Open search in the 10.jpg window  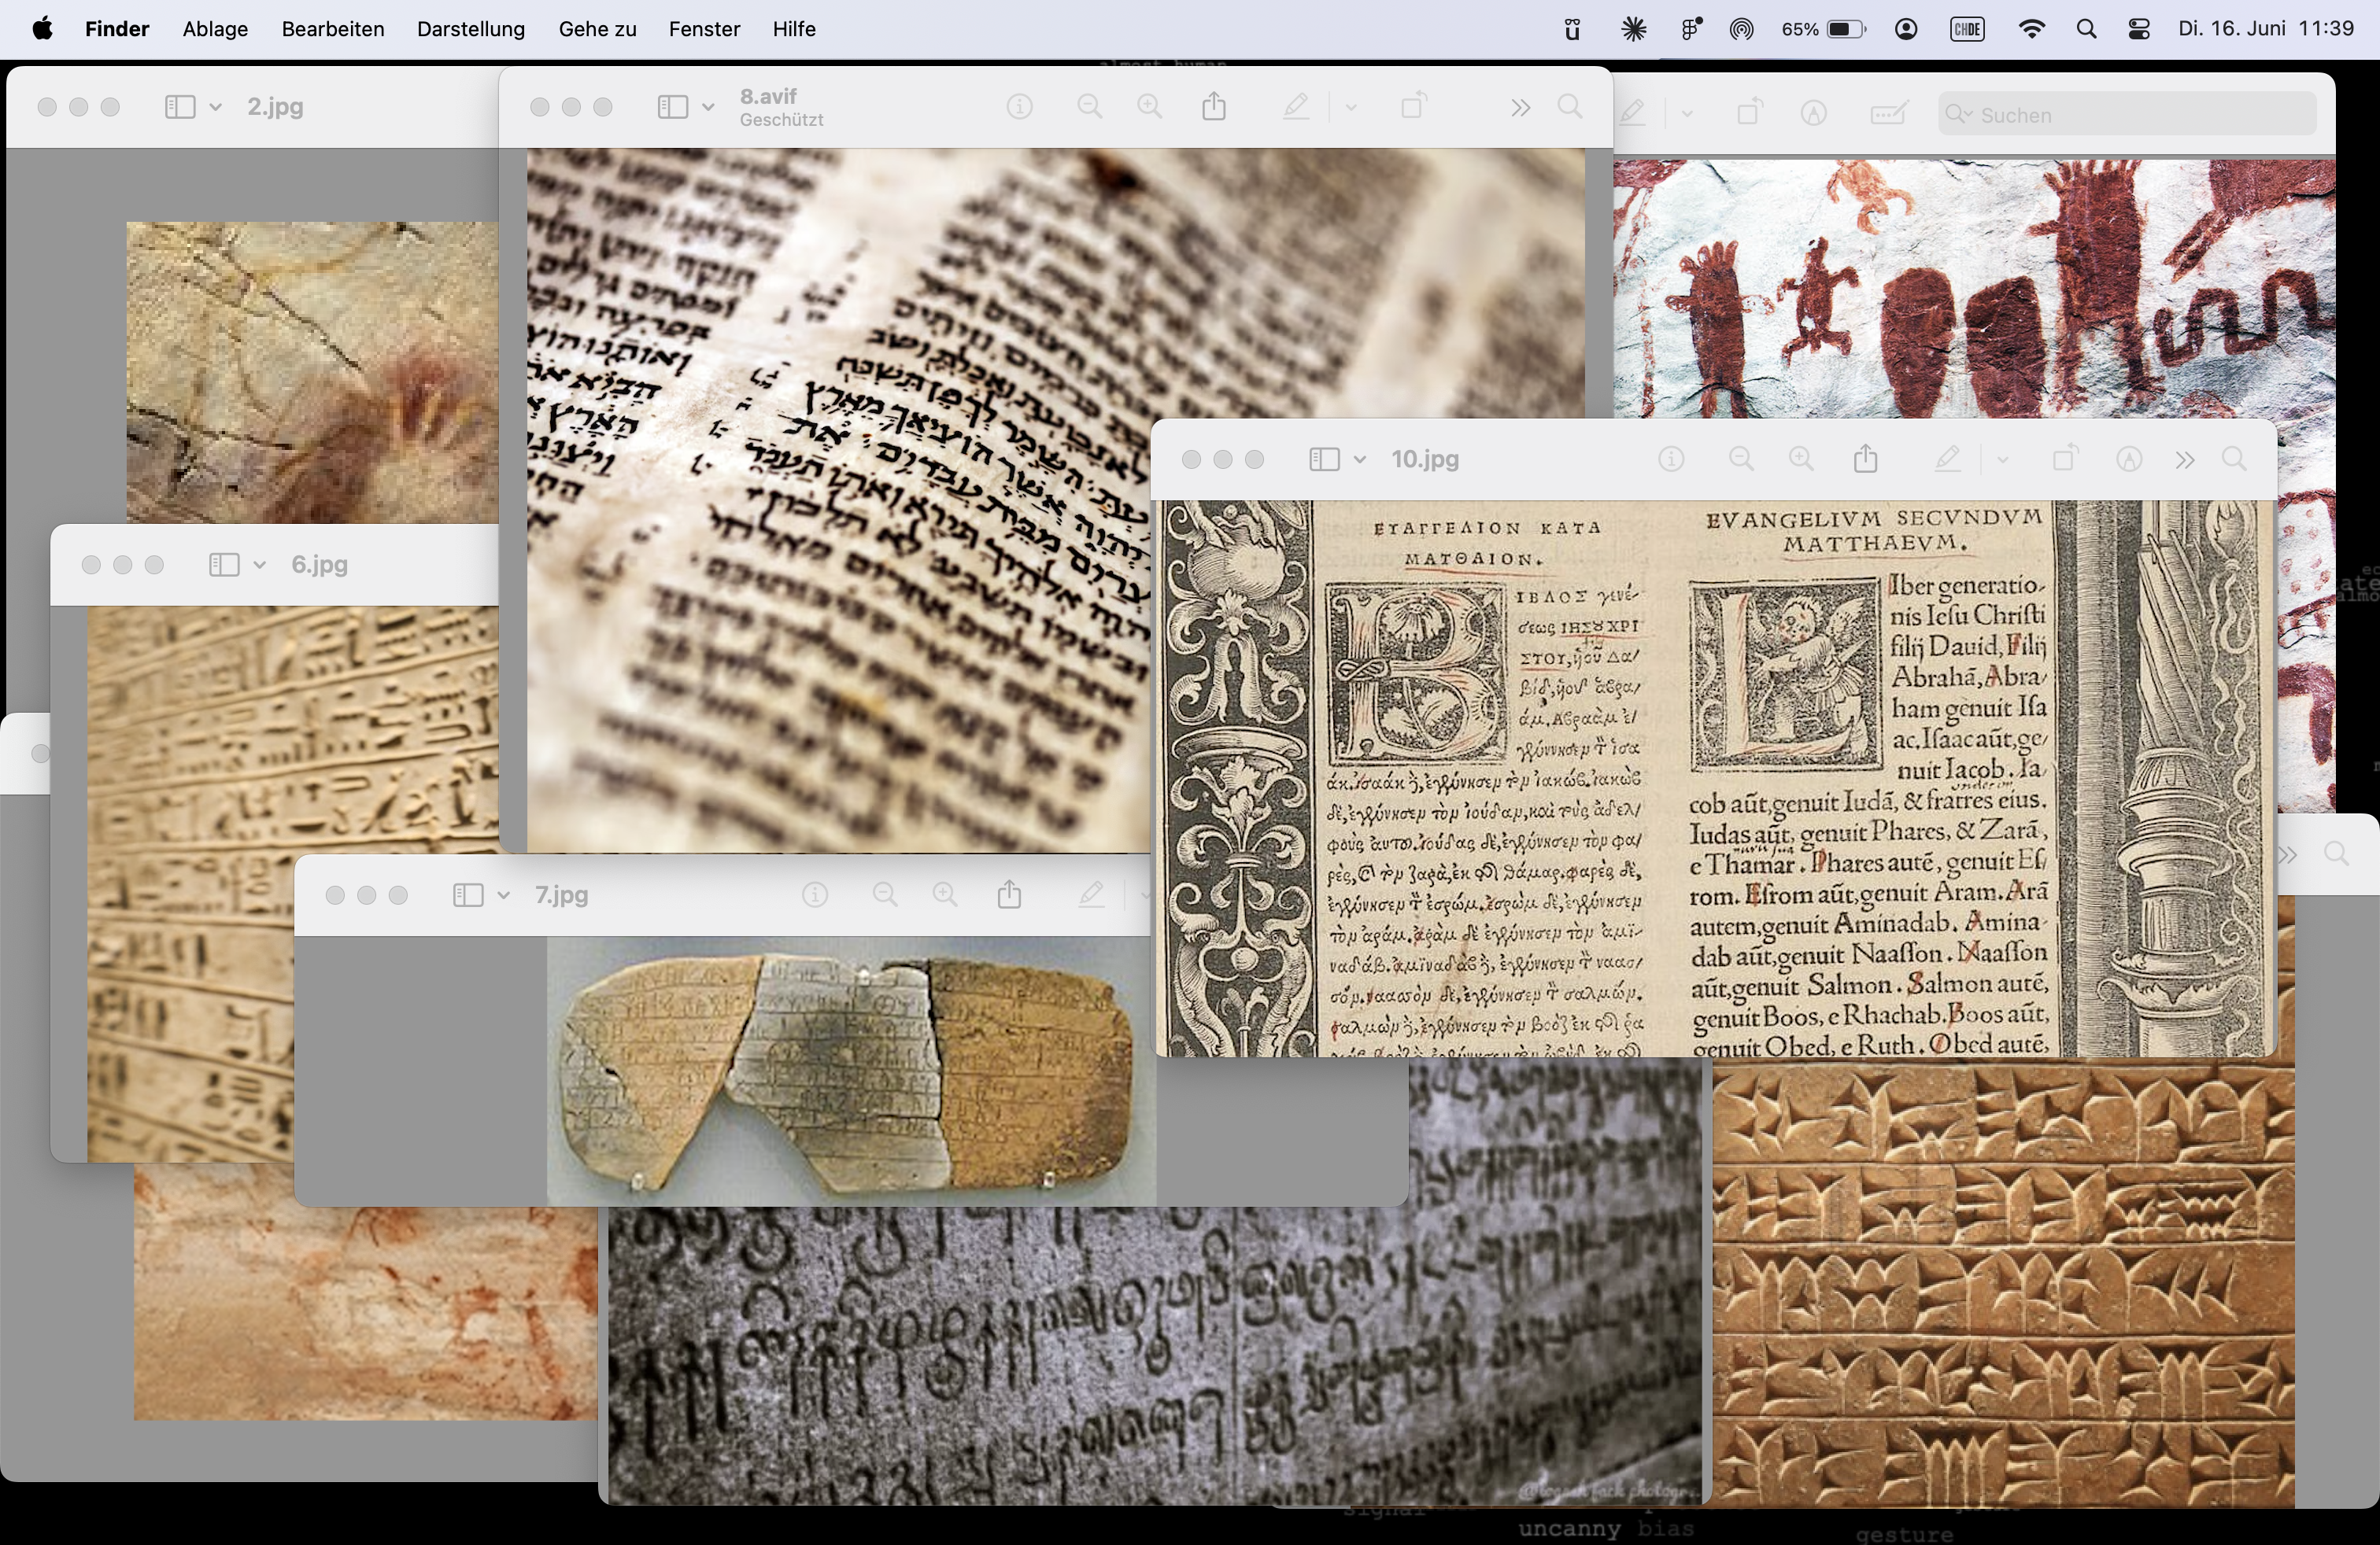pyautogui.click(x=2234, y=459)
